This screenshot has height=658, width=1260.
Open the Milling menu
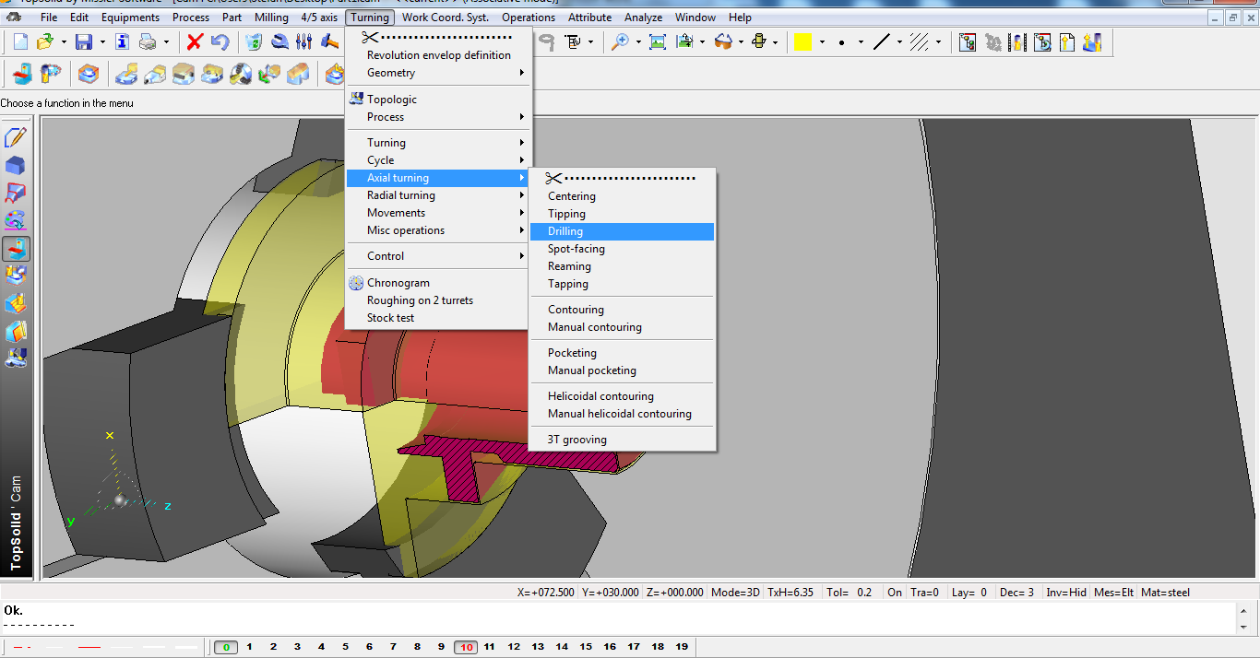[271, 18]
